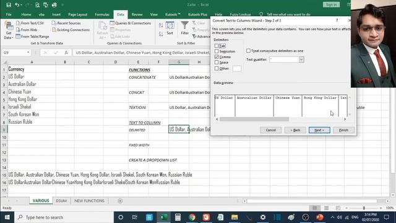Click the wizard Help question mark
Screen dimensions: 396x223
pyautogui.click(x=337, y=20)
